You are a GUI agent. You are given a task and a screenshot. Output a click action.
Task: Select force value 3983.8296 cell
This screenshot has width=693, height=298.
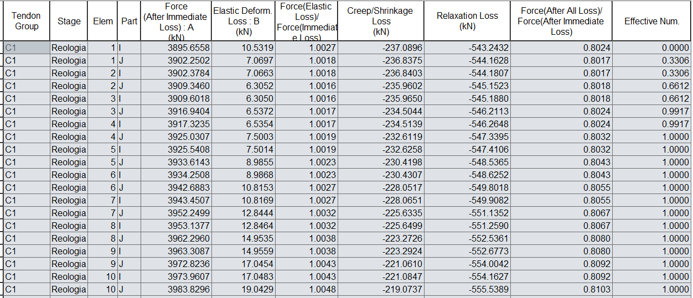(176, 289)
